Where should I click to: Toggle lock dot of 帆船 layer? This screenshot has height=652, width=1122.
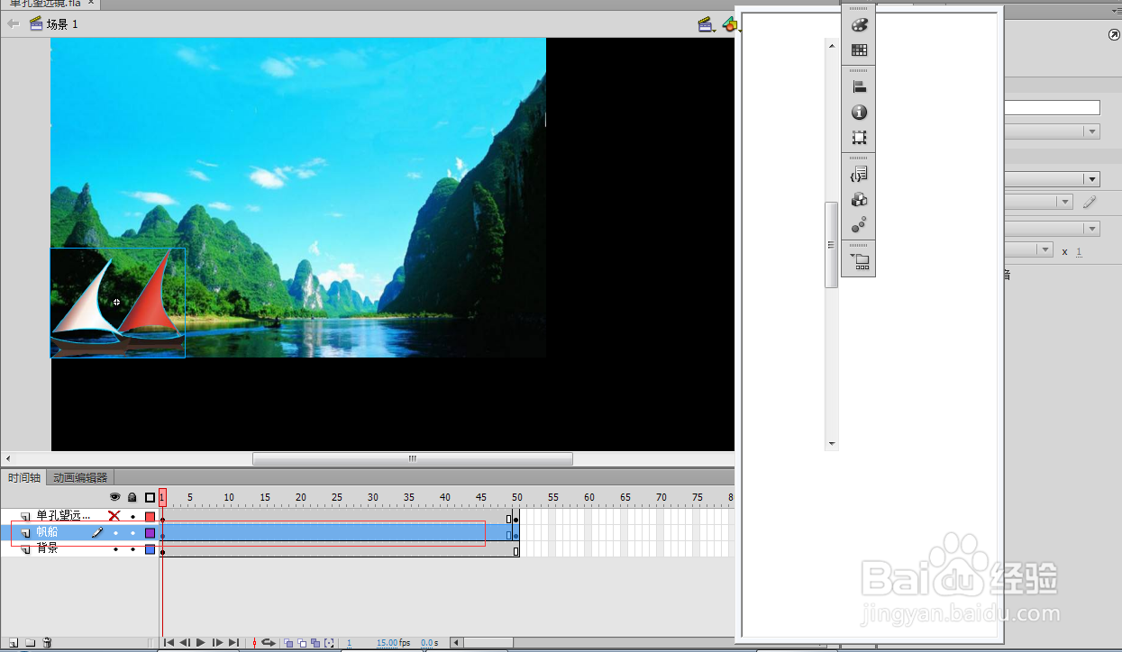click(132, 533)
